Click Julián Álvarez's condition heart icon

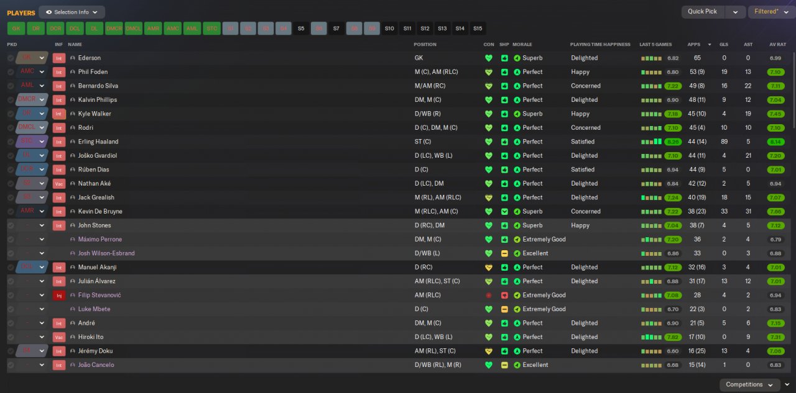488,281
